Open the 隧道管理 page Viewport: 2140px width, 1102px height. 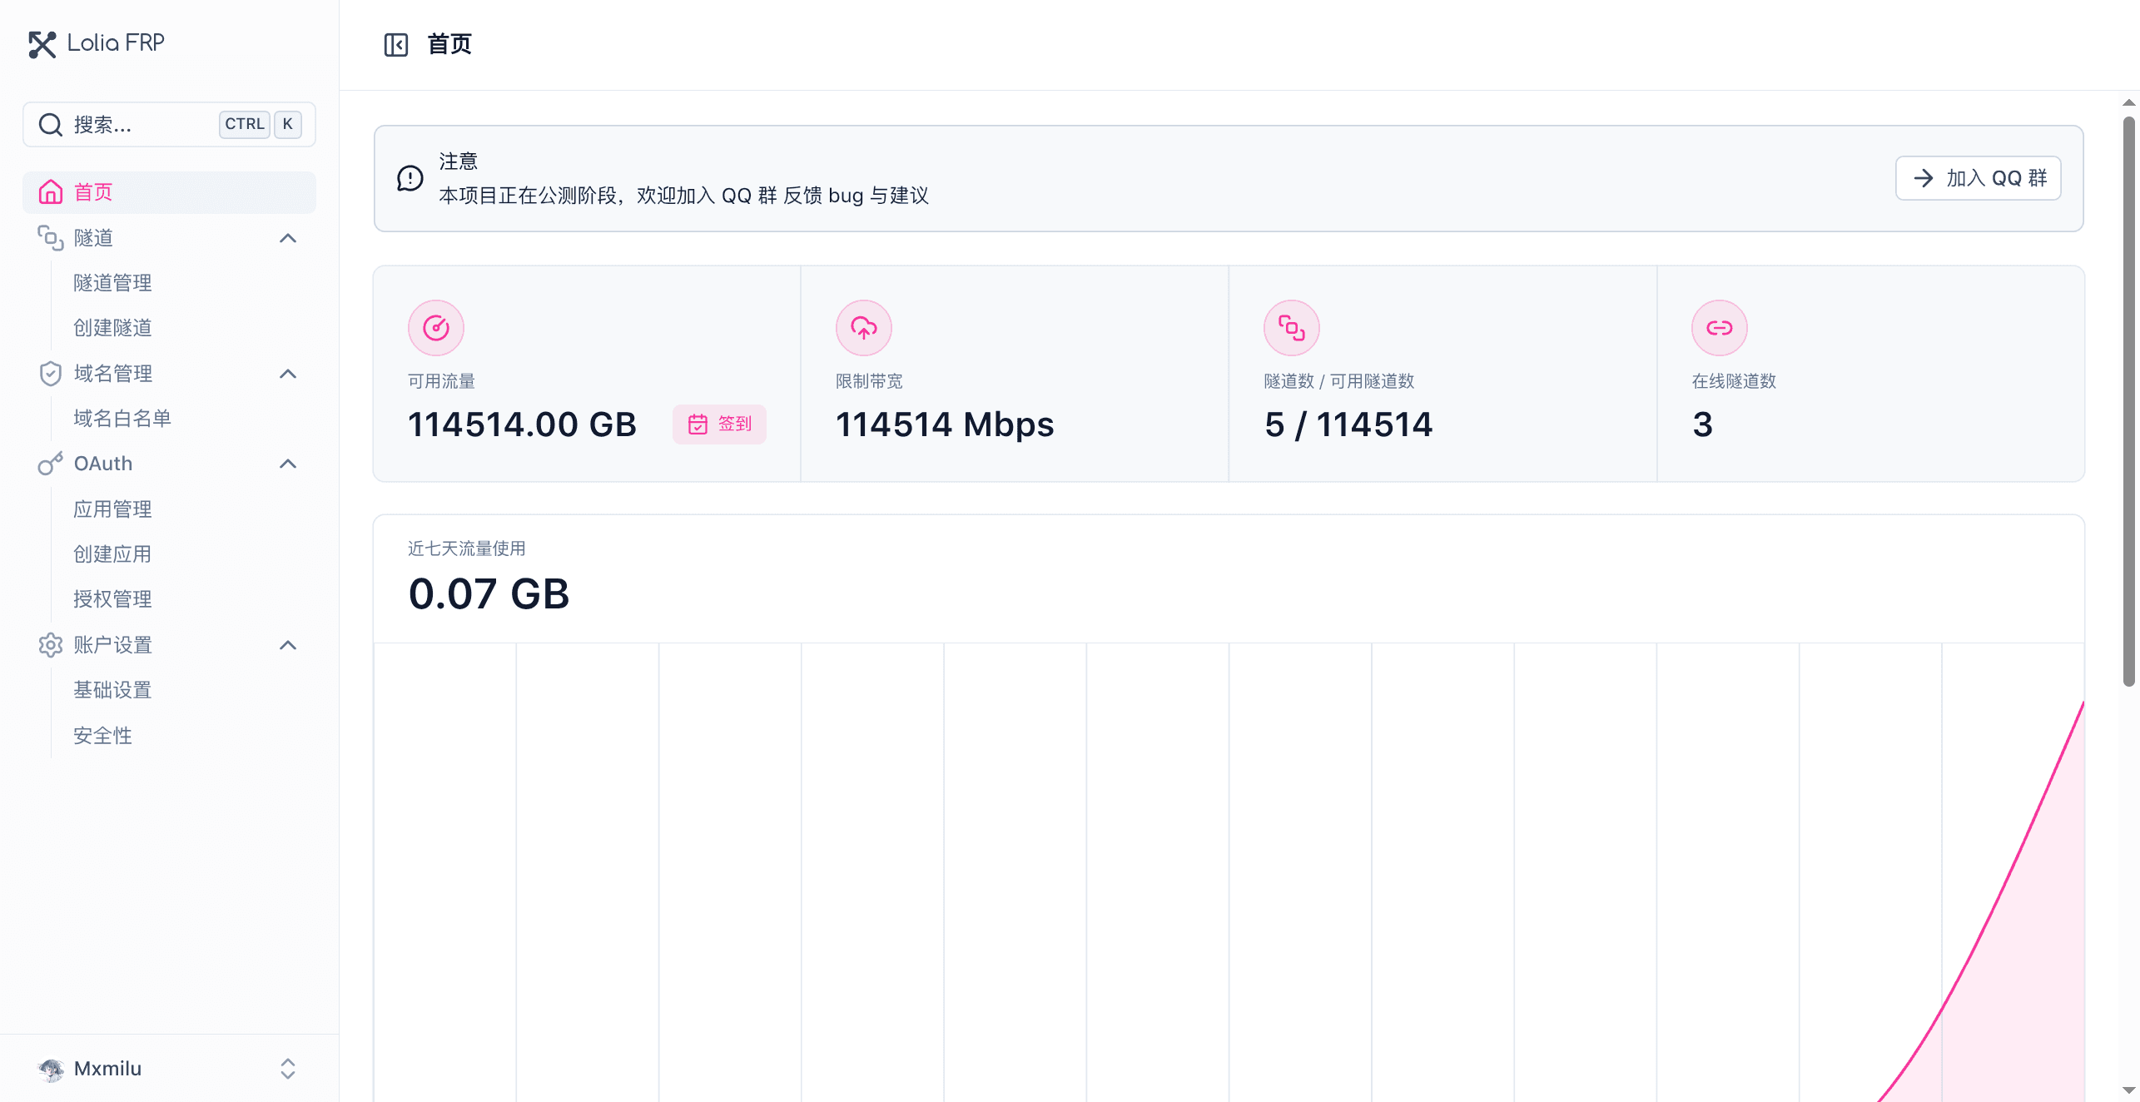click(x=112, y=282)
